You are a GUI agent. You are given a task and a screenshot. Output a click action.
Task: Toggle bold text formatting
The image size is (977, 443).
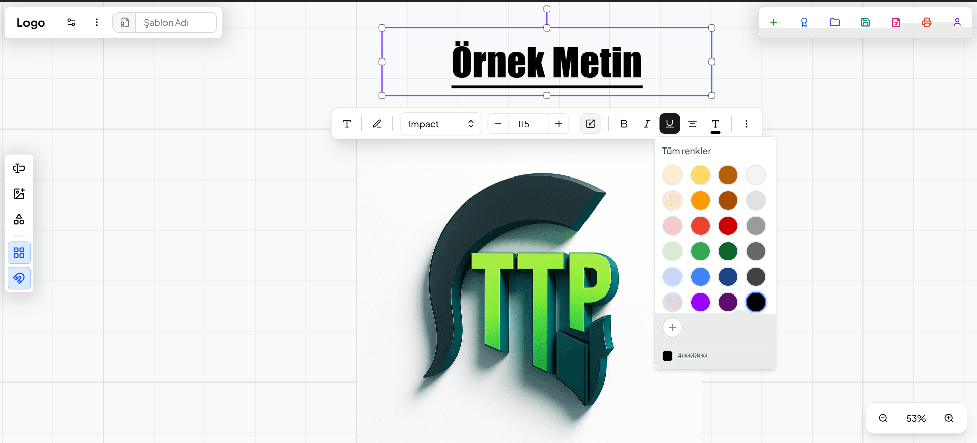click(624, 124)
